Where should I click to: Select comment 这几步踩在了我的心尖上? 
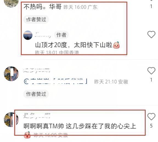pyautogui.click(x=101, y=126)
